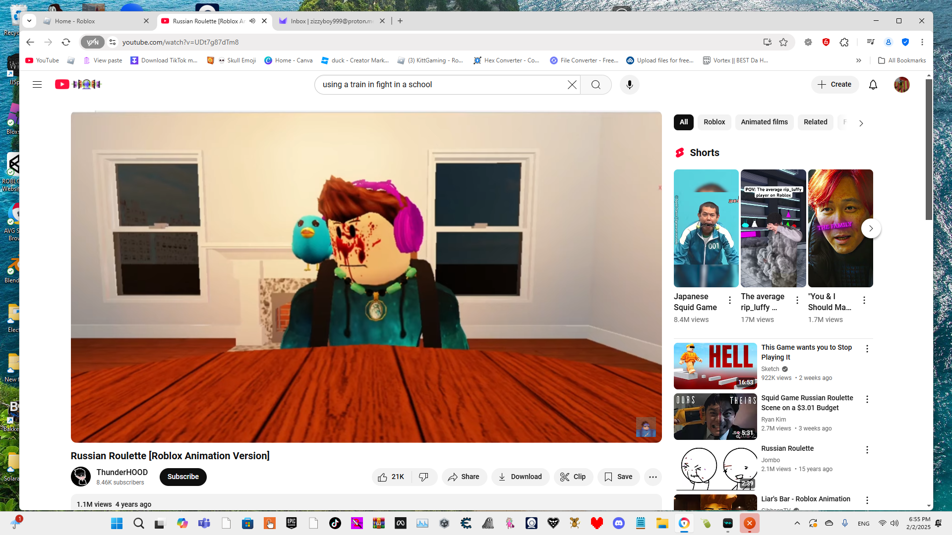Dislike the video with thumbs down
Image resolution: width=952 pixels, height=535 pixels.
[423, 477]
